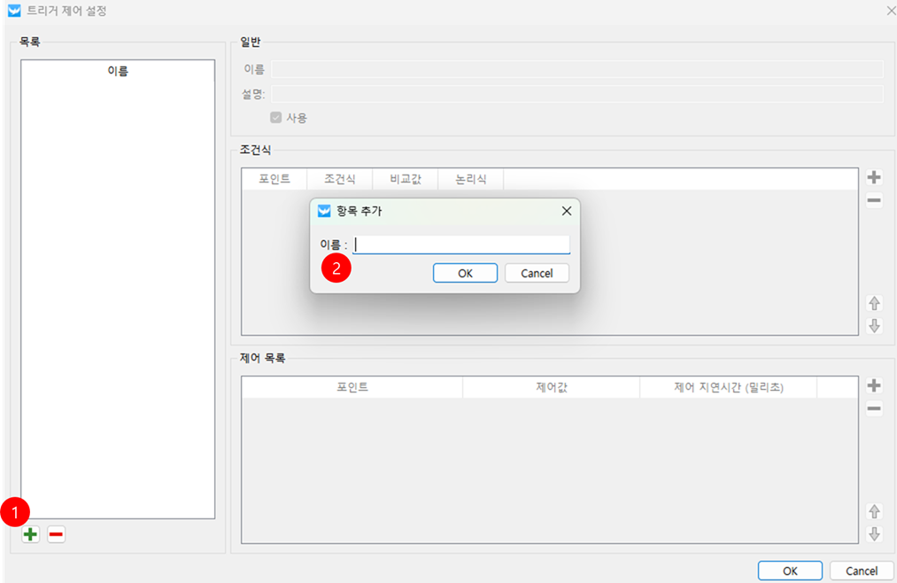The image size is (897, 583).
Task: Click the 설명 field in the 일반 section
Action: tap(576, 94)
